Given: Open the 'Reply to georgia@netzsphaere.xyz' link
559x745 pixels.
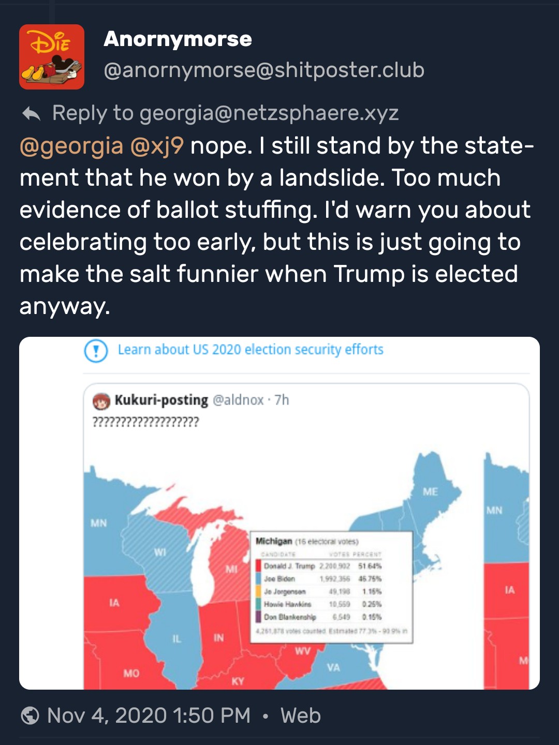Looking at the screenshot, I should coord(225,113).
